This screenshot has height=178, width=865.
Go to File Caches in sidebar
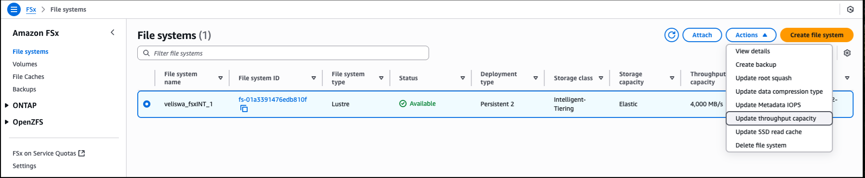(x=28, y=77)
